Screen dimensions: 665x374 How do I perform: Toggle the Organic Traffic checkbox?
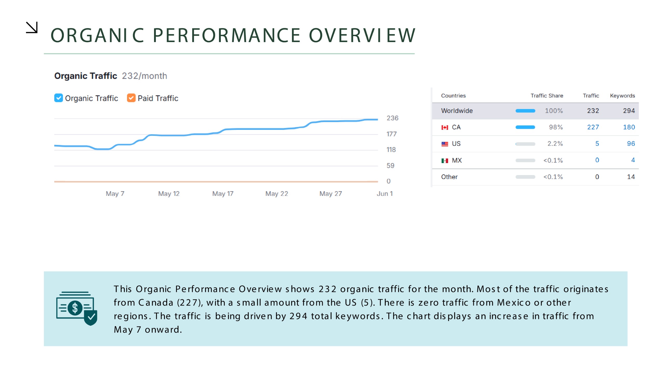coord(58,98)
